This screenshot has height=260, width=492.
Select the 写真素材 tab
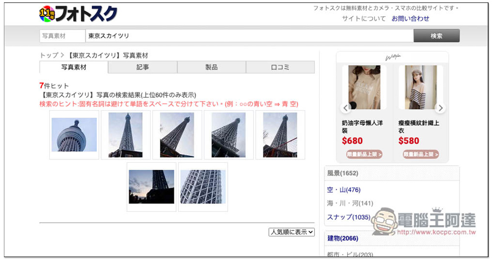point(74,67)
